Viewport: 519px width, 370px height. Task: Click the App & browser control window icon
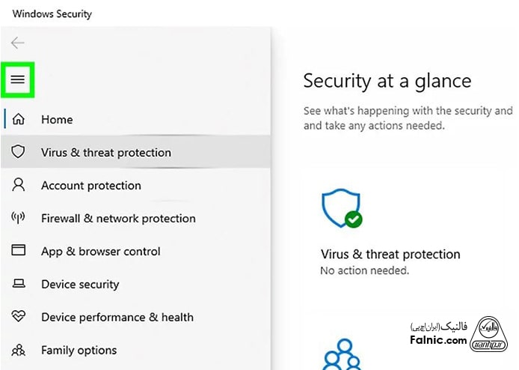[x=19, y=251]
